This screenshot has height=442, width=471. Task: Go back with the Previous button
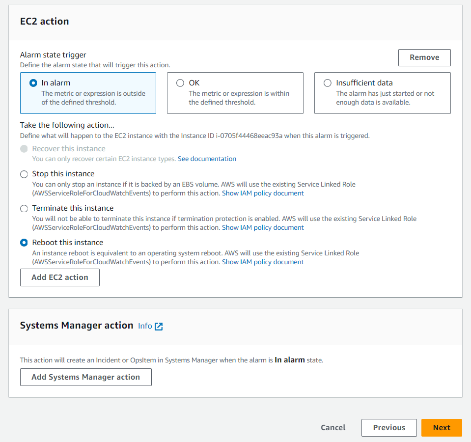[x=389, y=428]
